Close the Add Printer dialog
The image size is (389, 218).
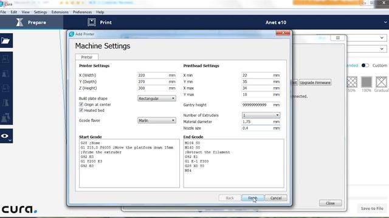click(283, 33)
